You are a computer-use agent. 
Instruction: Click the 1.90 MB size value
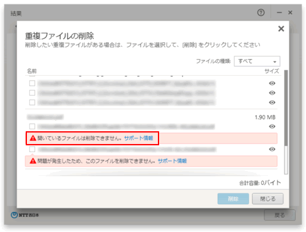pos(265,117)
